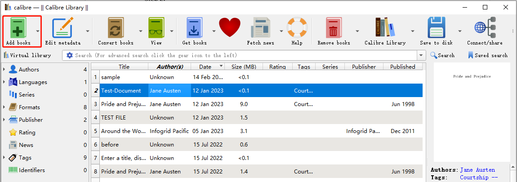
Task: Select News in the tag browser
Action: point(26,145)
